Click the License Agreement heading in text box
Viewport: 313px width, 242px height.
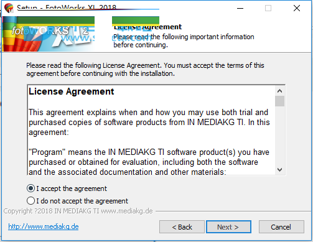pos(72,91)
